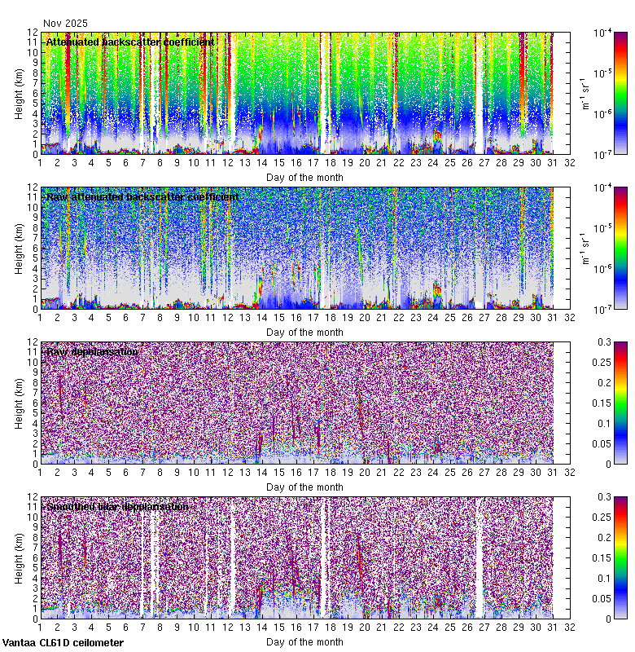Image resolution: width=635 pixels, height=652 pixels.
Task: Click day 15 tick label under top plot
Action: (279, 164)
